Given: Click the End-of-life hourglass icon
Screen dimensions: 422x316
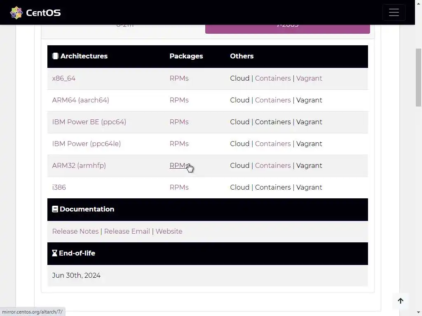Looking at the screenshot, I should click(54, 253).
